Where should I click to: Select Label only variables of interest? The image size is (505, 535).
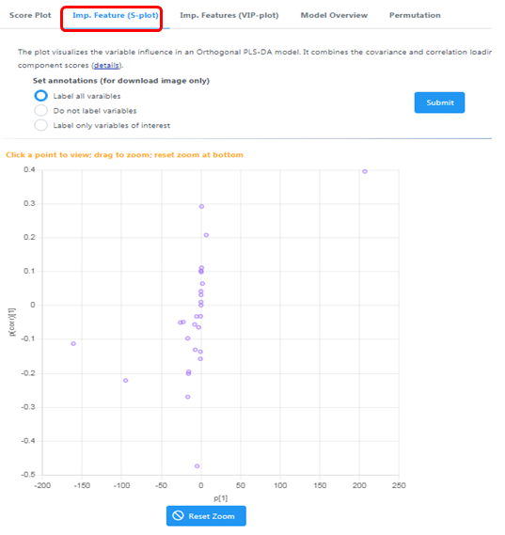click(x=41, y=125)
